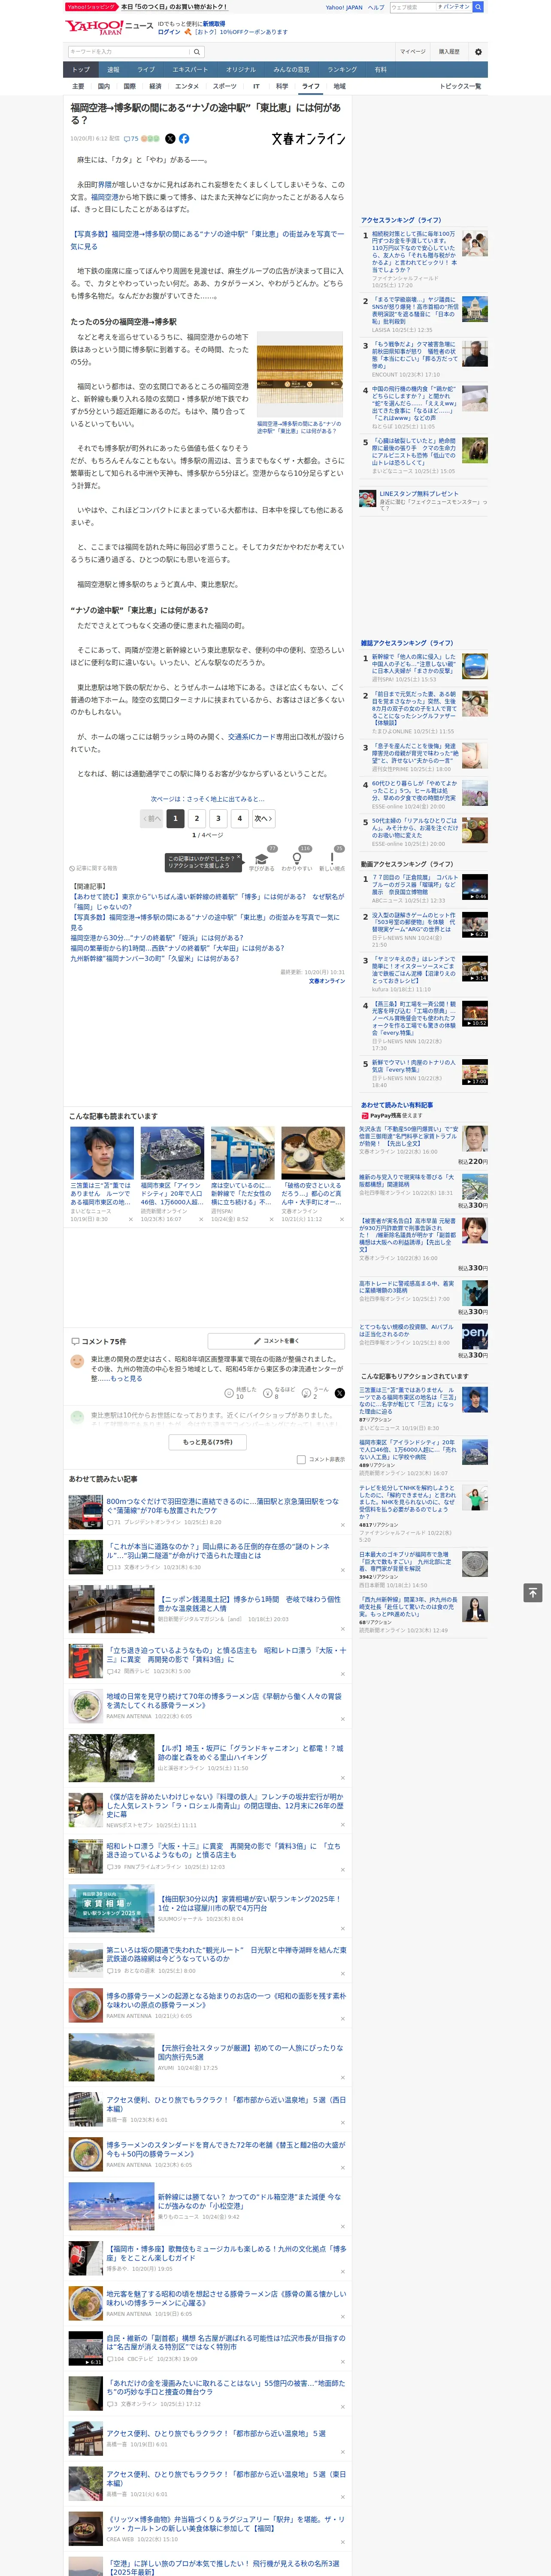Open the 購入履歴 link
551x2576 pixels.
[x=449, y=52]
